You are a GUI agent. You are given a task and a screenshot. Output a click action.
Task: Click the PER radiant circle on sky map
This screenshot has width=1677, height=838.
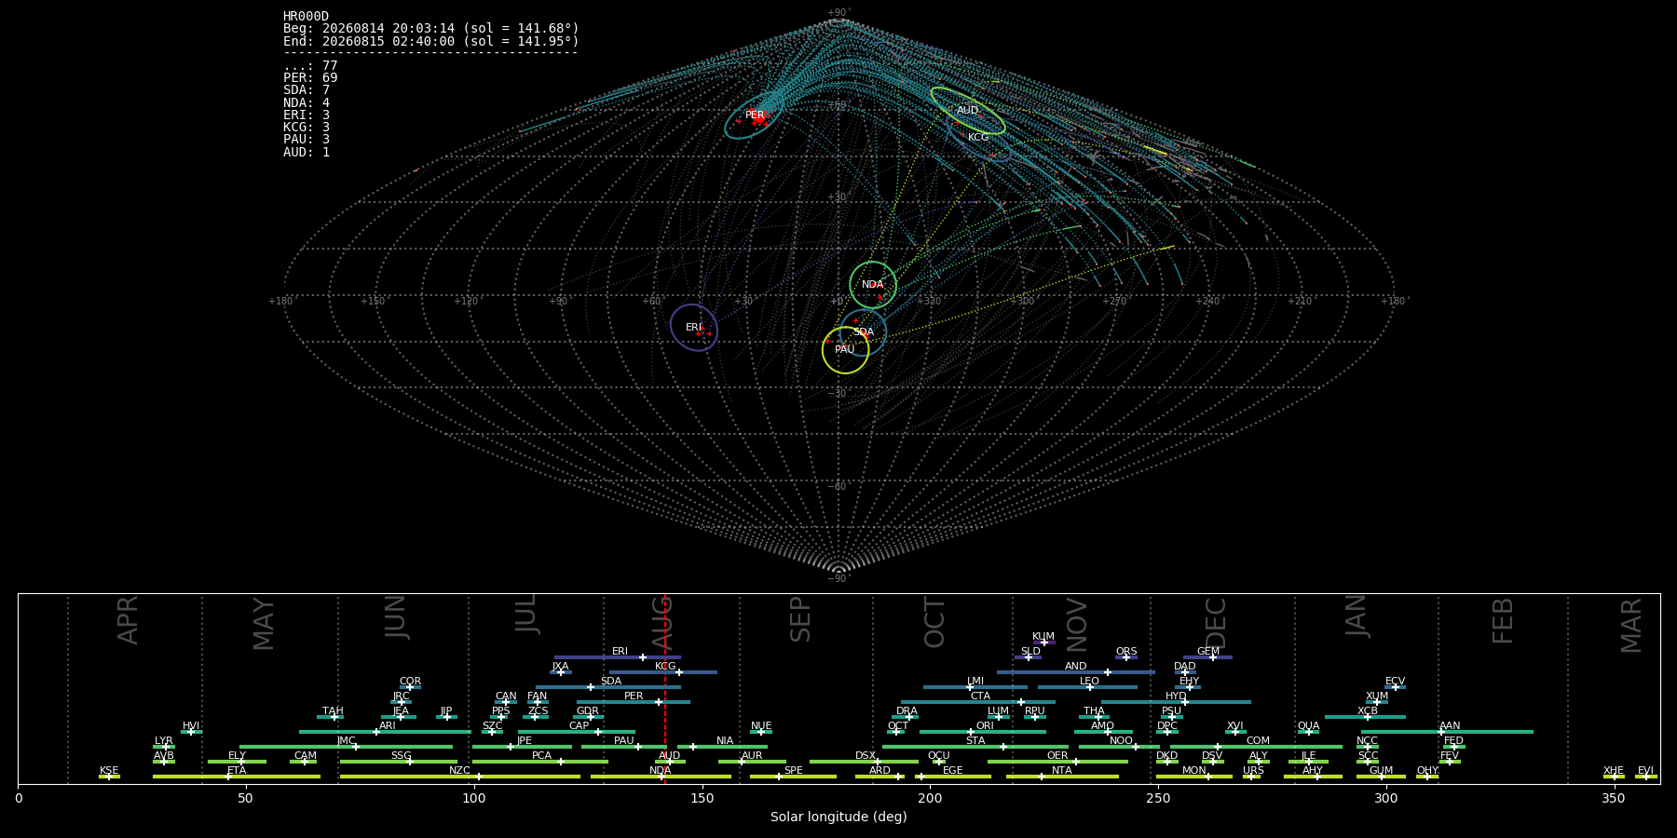point(754,115)
